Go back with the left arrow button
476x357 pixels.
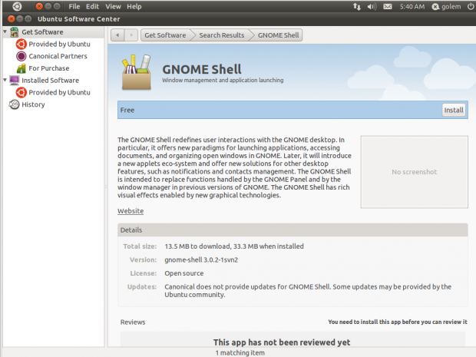click(117, 35)
